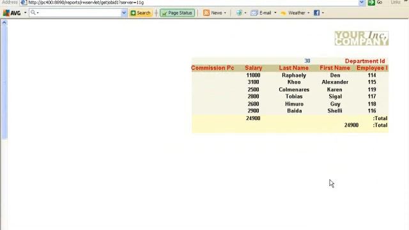The width and height of the screenshot is (409, 230).
Task: Click the Facebook icon
Action: click(317, 13)
